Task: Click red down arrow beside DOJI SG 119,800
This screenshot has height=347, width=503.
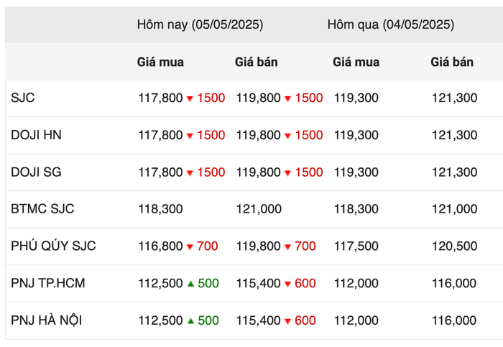Action: 287,173
